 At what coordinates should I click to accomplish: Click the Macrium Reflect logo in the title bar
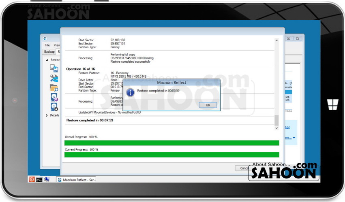click(x=45, y=38)
